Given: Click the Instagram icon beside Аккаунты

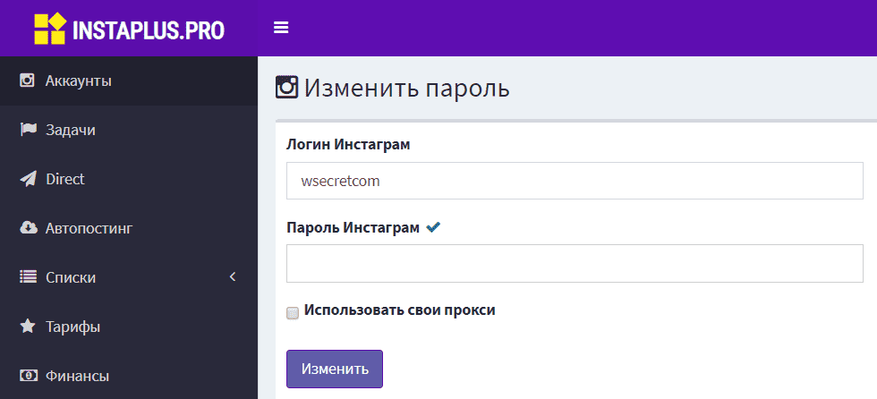Looking at the screenshot, I should tap(27, 81).
